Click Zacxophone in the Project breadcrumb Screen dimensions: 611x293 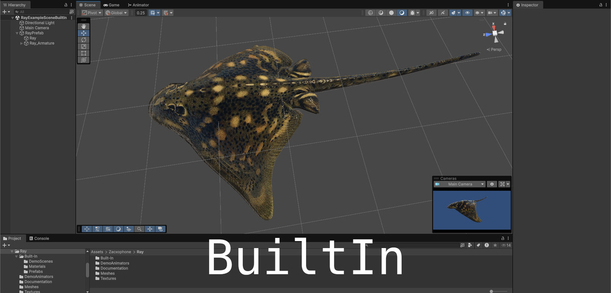(120, 252)
